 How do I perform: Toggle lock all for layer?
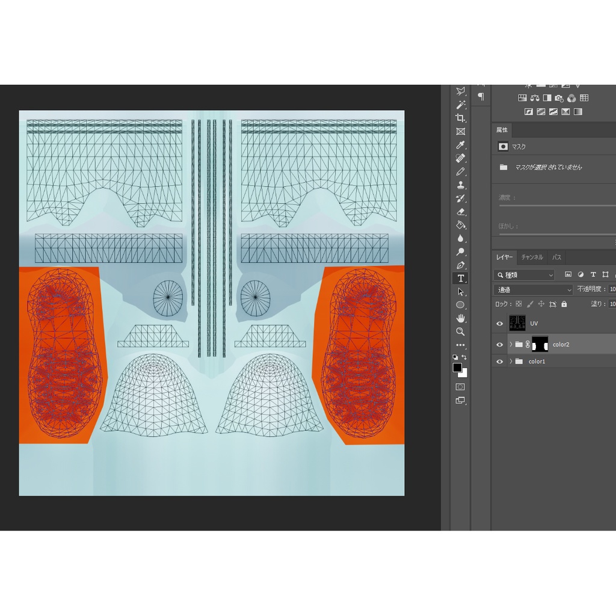click(564, 304)
